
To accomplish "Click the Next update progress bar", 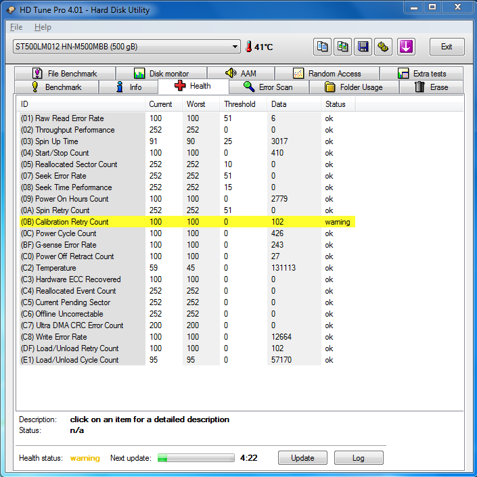I will 196,458.
